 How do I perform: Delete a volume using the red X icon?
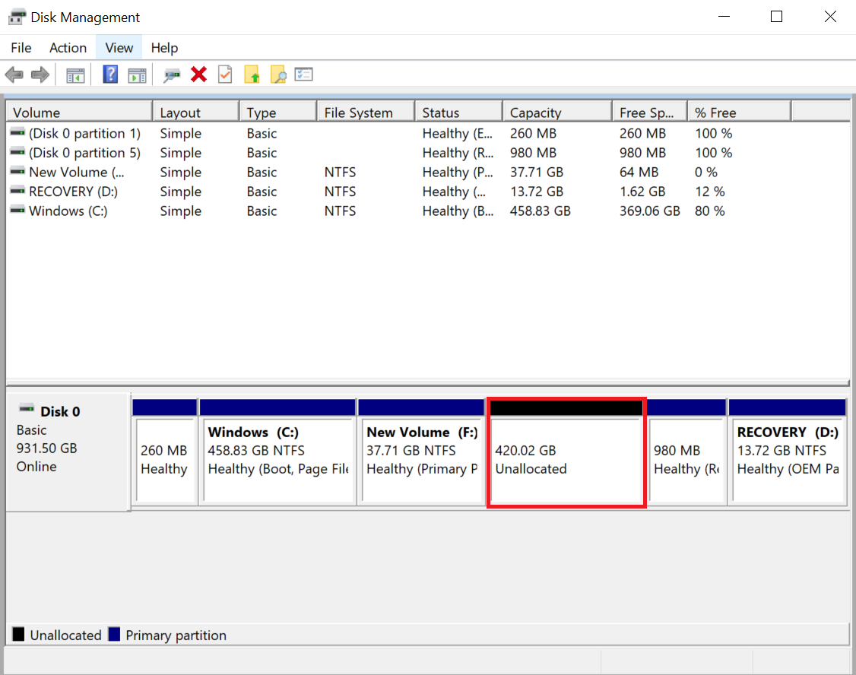pos(198,74)
